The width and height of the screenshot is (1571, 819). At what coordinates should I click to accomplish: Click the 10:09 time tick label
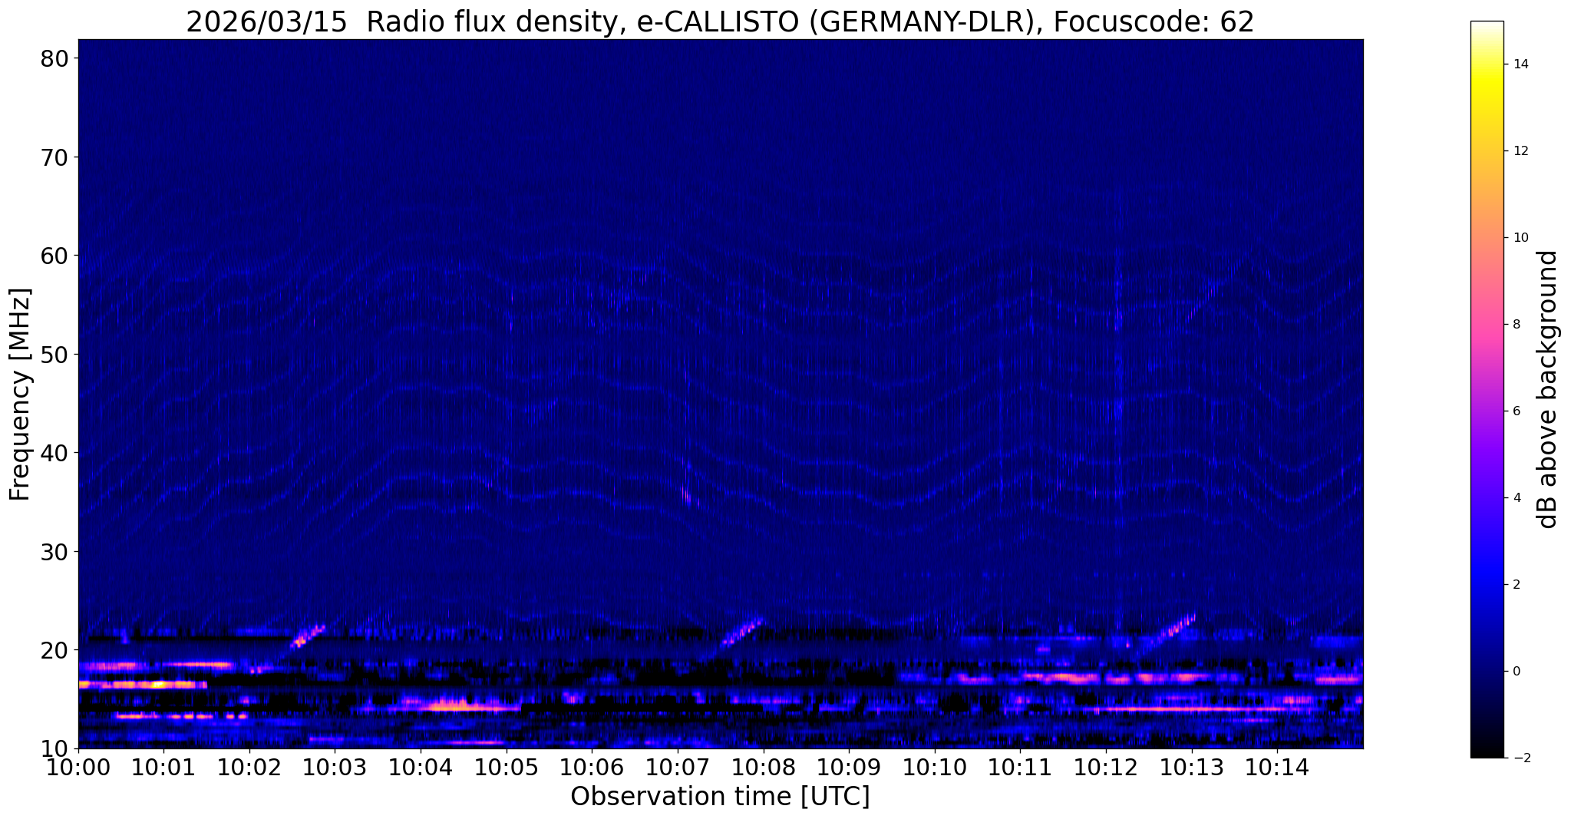pyautogui.click(x=849, y=766)
